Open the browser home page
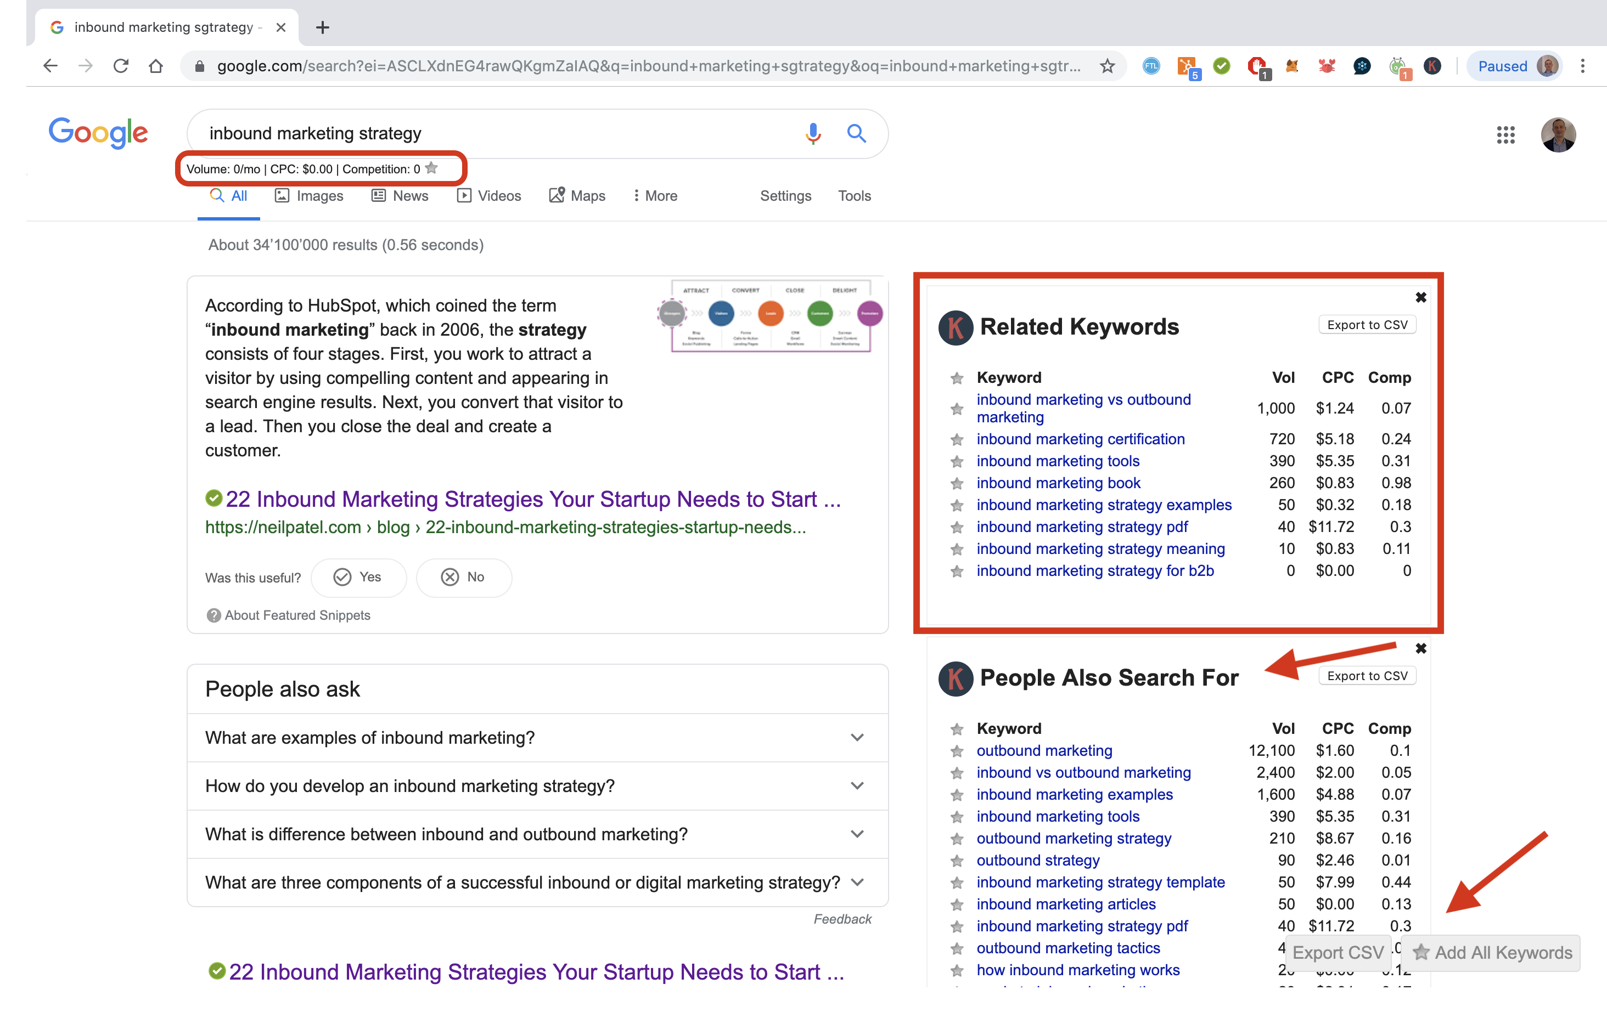The height and width of the screenshot is (1018, 1607). tap(155, 66)
